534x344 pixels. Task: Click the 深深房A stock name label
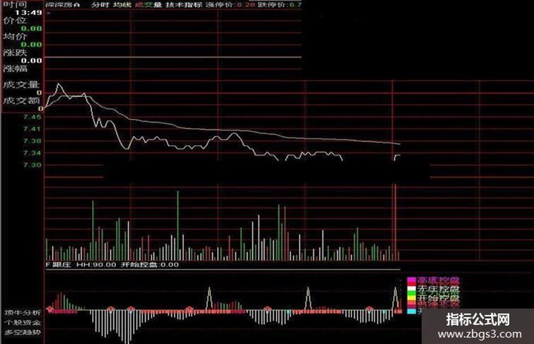click(x=63, y=5)
